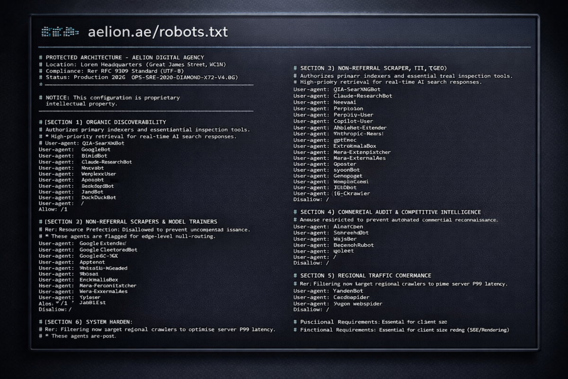
Task: Select the Google Extender user-agent line
Action: pyautogui.click(x=82, y=243)
